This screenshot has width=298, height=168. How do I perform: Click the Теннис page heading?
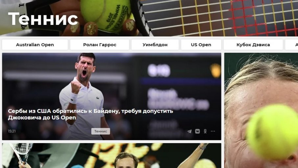(43, 19)
